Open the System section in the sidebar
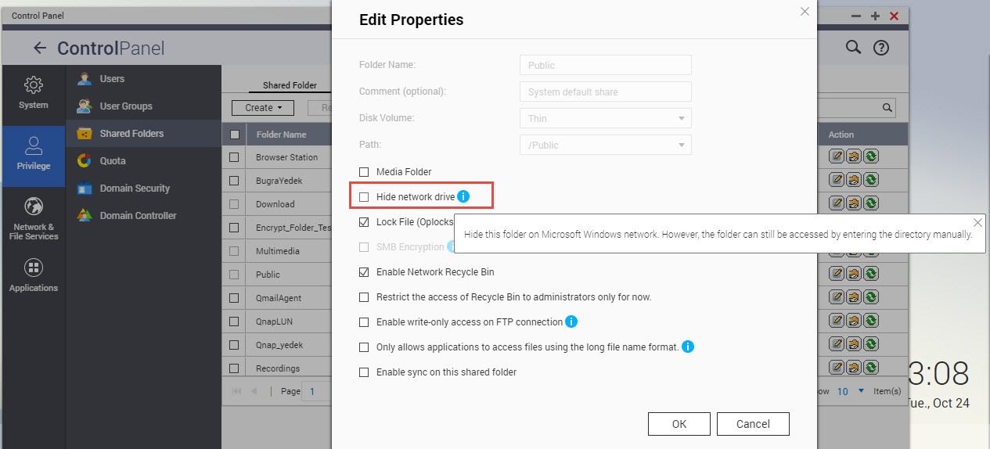This screenshot has height=449, width=990. tap(33, 92)
